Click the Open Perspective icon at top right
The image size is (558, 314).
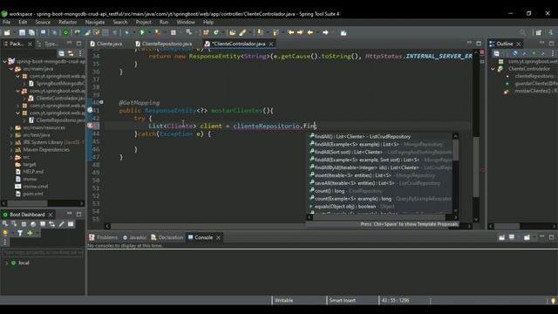539,32
